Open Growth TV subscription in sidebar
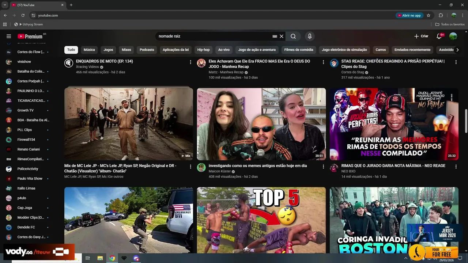Image resolution: width=468 pixels, height=263 pixels. coord(27,110)
